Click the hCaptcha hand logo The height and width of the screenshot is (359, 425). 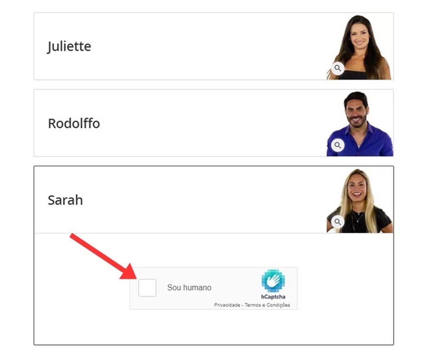[x=273, y=281]
